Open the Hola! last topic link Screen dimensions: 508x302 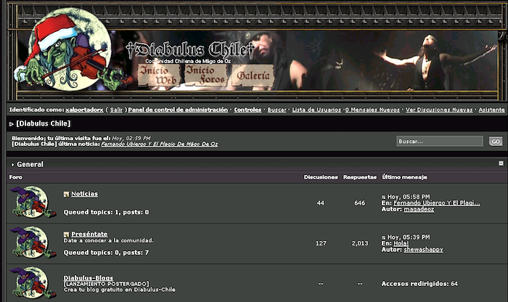(401, 243)
